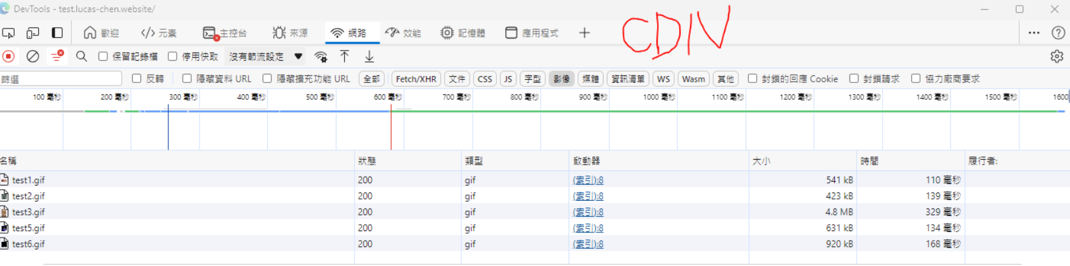This screenshot has width=1070, height=266.
Task: Select the test6.gif request row
Action: (x=535, y=243)
